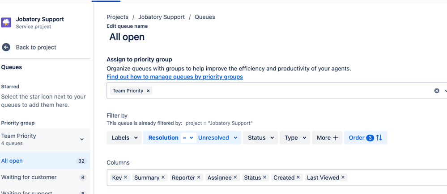The image size is (447, 194).
Task: Select the Waiting for support queue
Action: pyautogui.click(x=45, y=191)
